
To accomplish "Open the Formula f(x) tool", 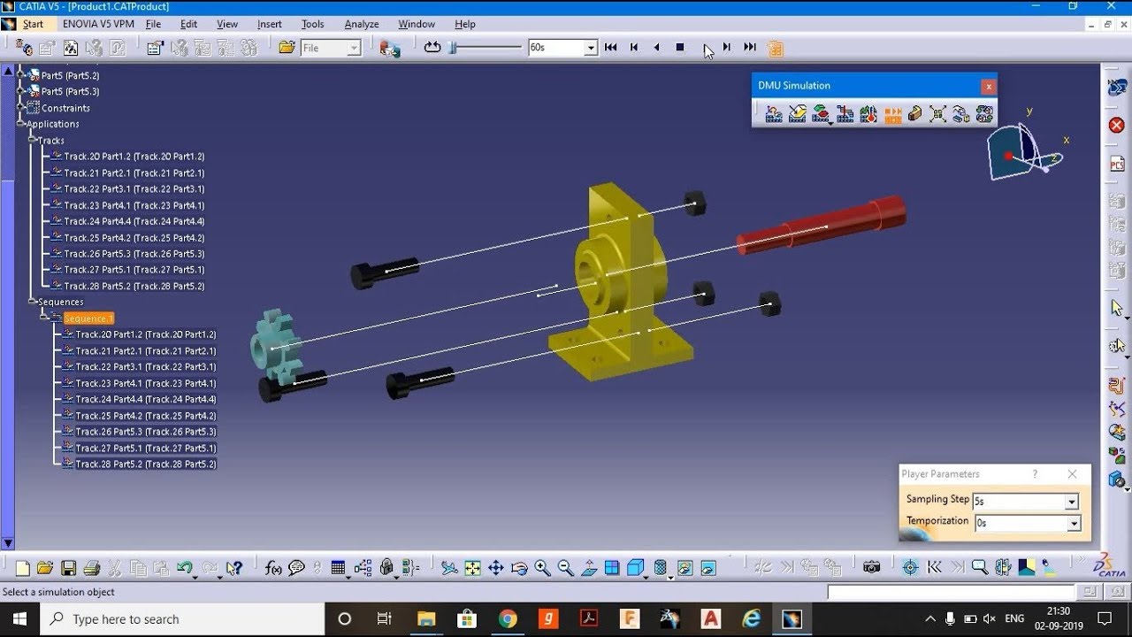I will 273,568.
